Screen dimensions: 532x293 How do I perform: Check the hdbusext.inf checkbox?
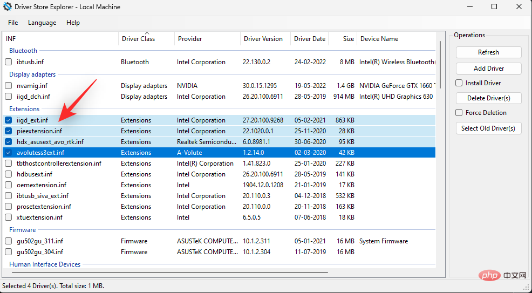[x=9, y=174]
